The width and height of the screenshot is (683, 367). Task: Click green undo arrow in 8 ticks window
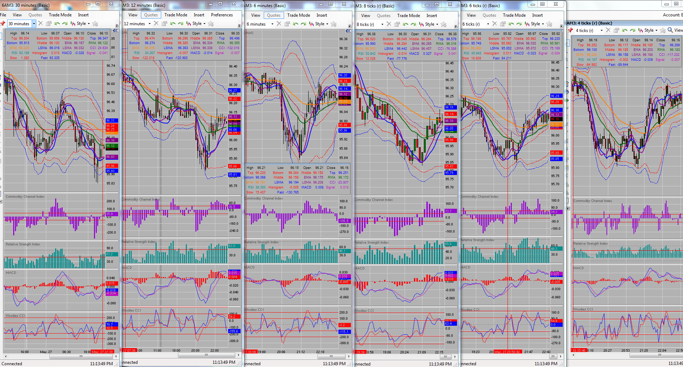pos(405,24)
